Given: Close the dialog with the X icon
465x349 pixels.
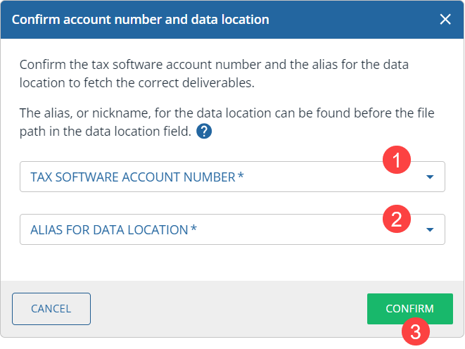Looking at the screenshot, I should pos(445,20).
